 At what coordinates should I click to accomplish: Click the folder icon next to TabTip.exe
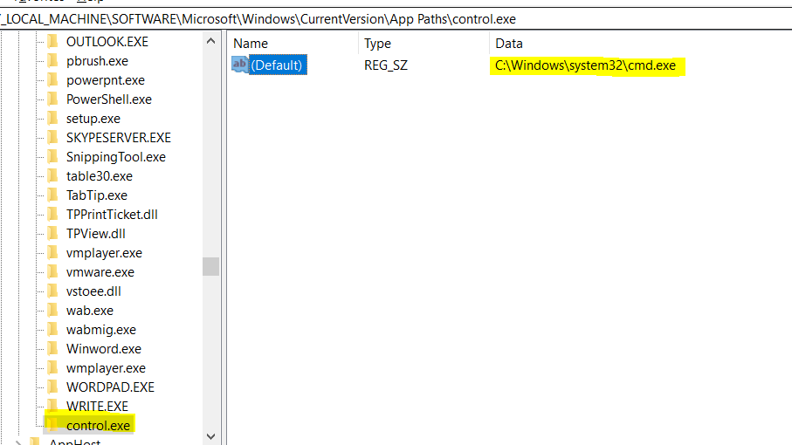point(52,195)
